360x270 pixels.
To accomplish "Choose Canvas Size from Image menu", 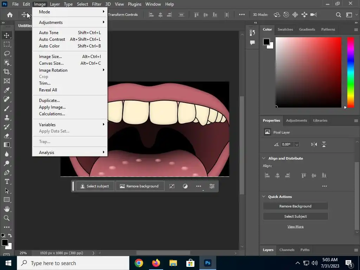I will point(51,63).
